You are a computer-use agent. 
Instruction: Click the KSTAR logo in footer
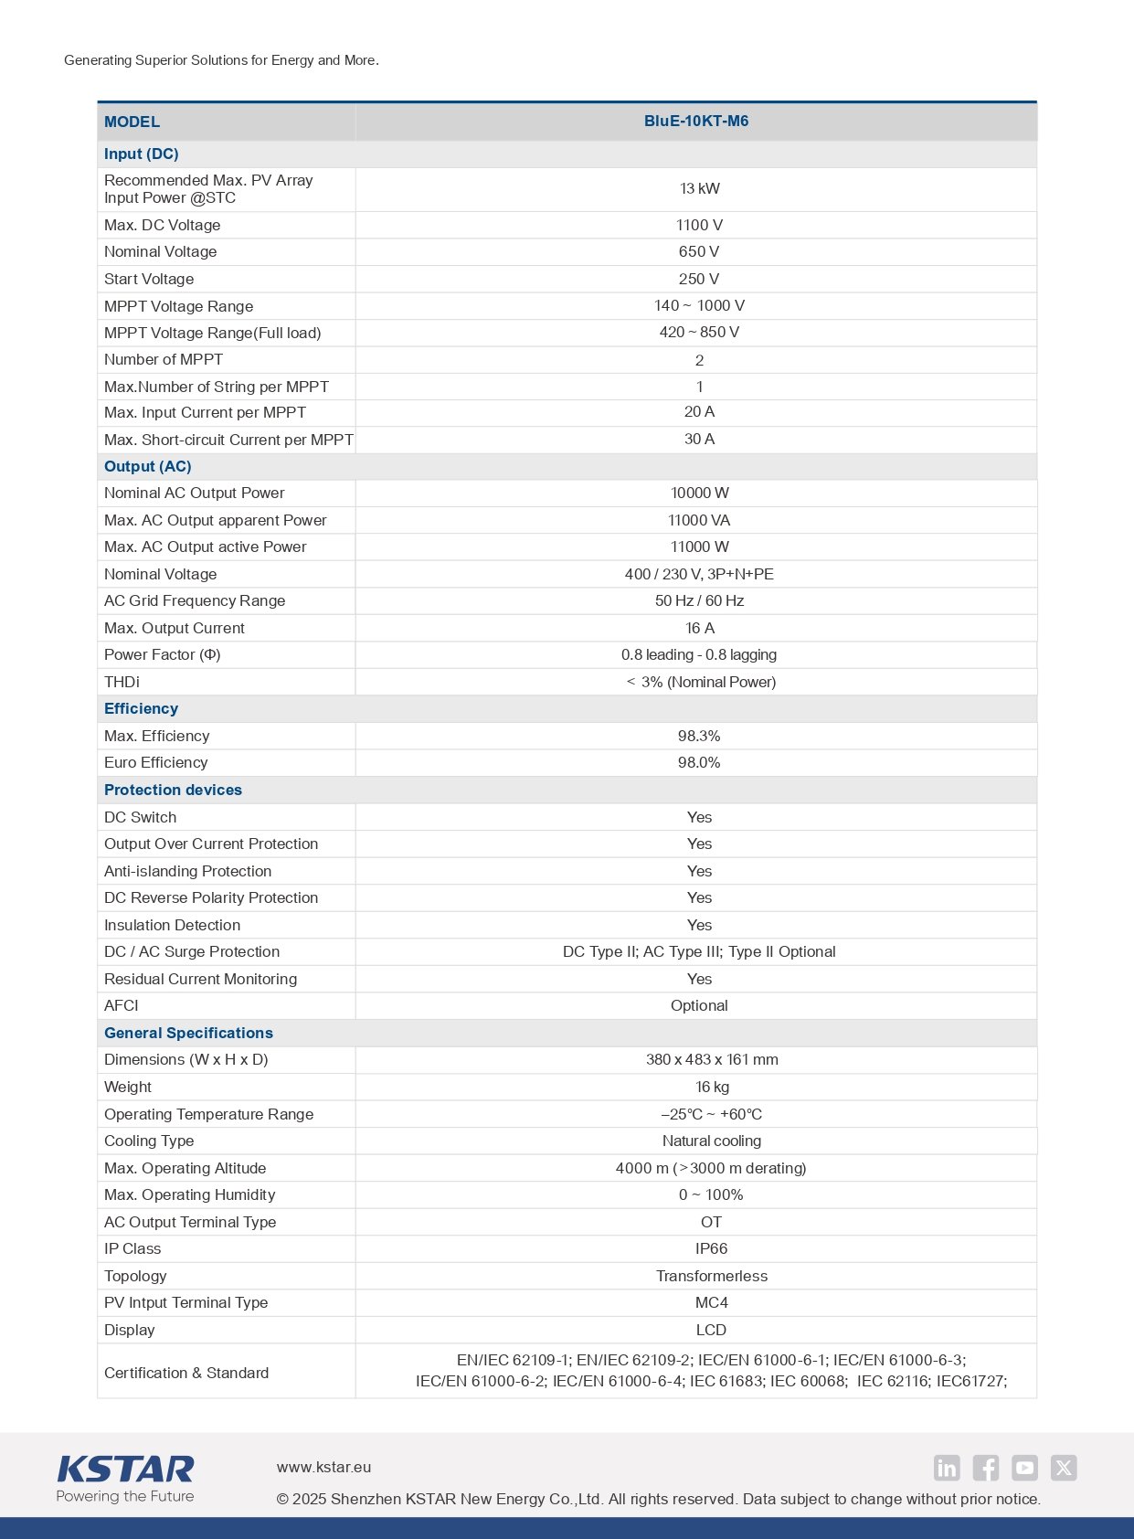pos(125,1470)
